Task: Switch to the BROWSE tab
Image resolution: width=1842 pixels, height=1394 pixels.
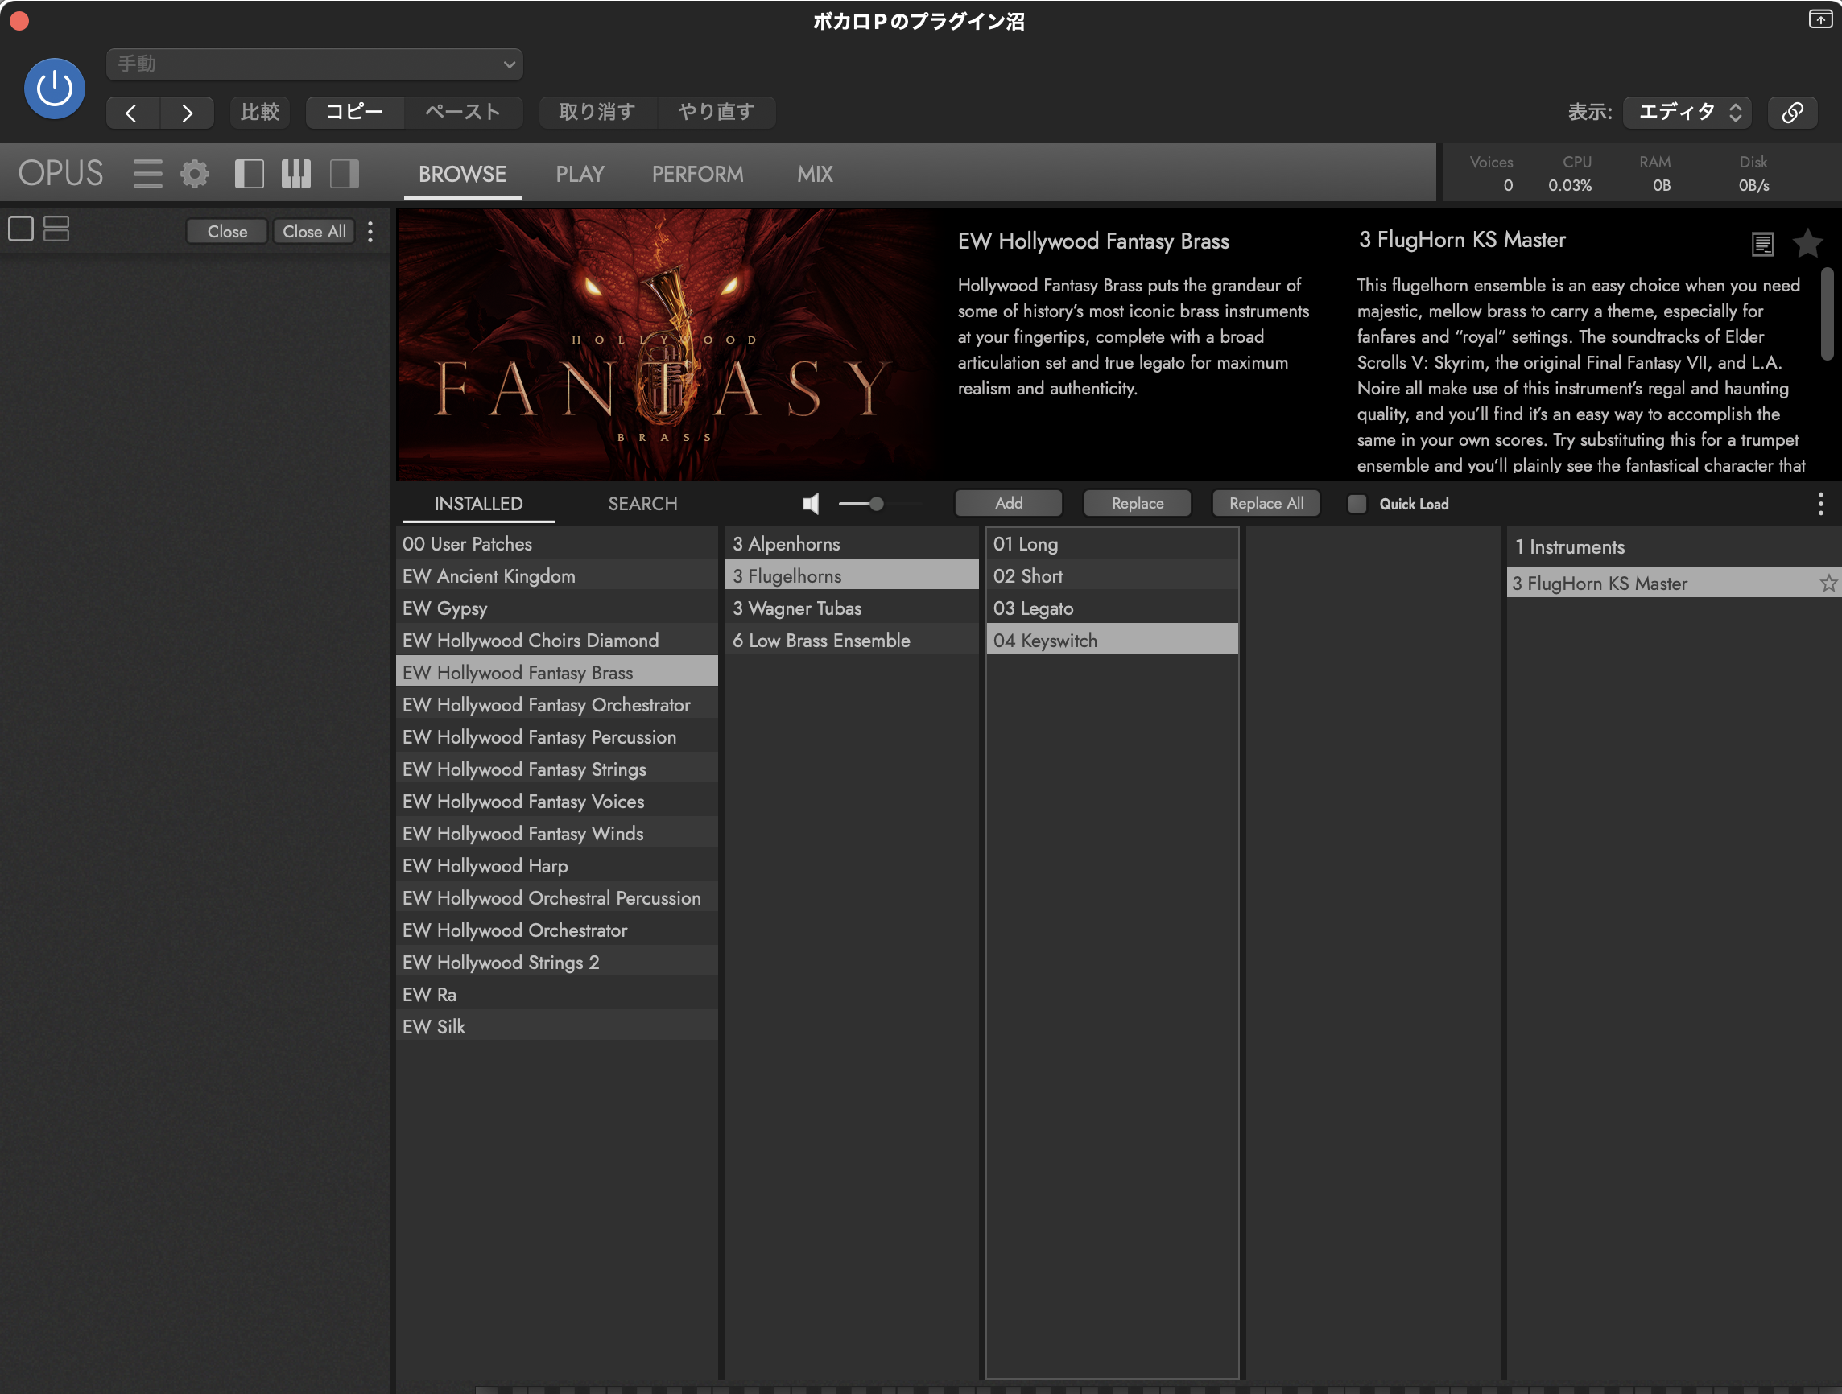Action: [462, 174]
